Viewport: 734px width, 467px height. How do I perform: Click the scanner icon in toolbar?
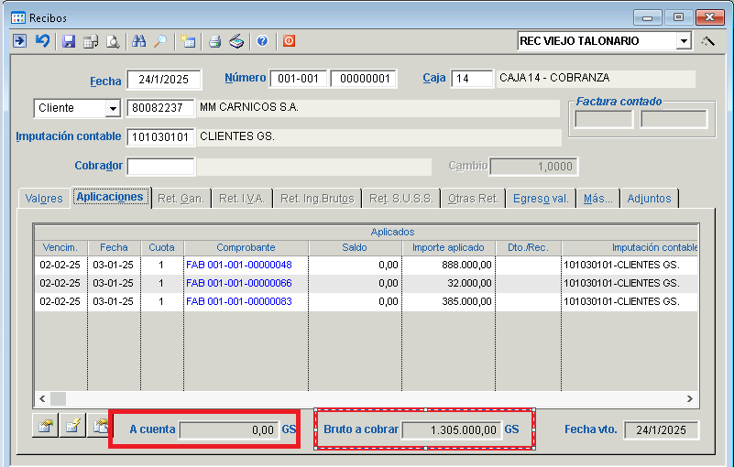pos(236,41)
